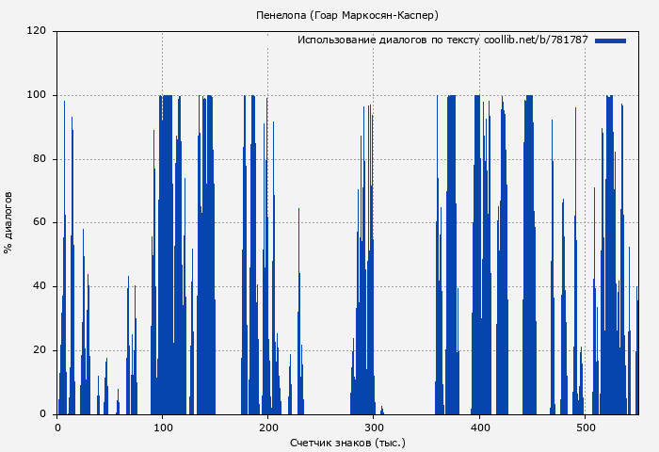
Task: Click the "Счетчик знаков (тыс.)" axis label
Action: pyautogui.click(x=347, y=442)
